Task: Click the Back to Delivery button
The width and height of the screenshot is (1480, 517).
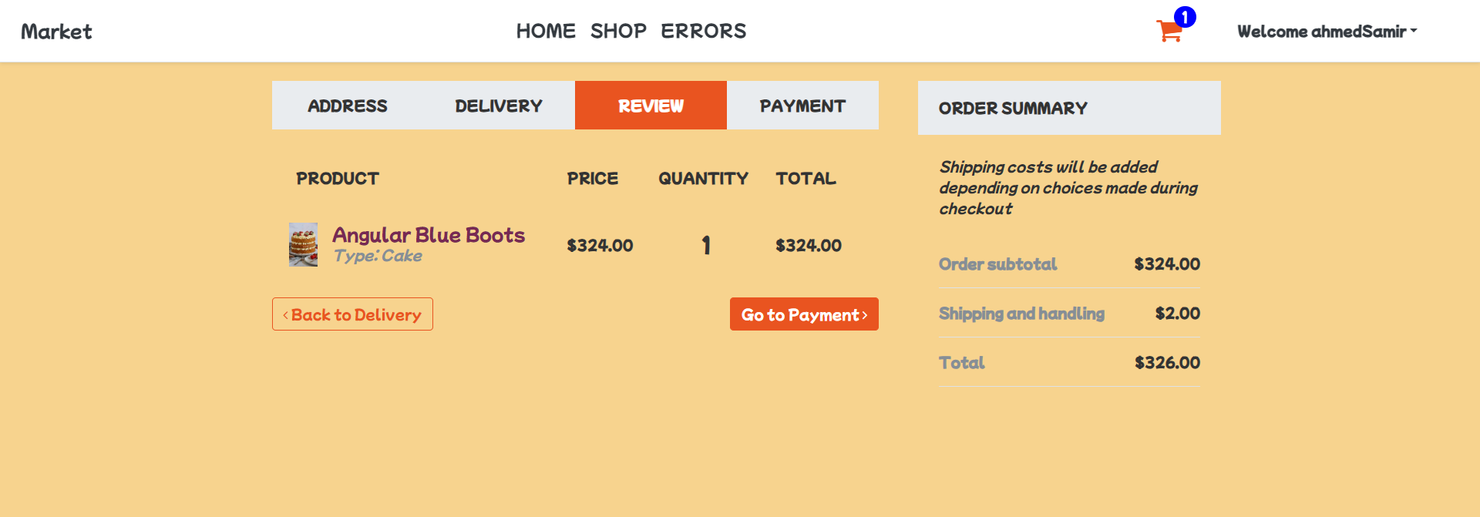Action: pos(352,314)
